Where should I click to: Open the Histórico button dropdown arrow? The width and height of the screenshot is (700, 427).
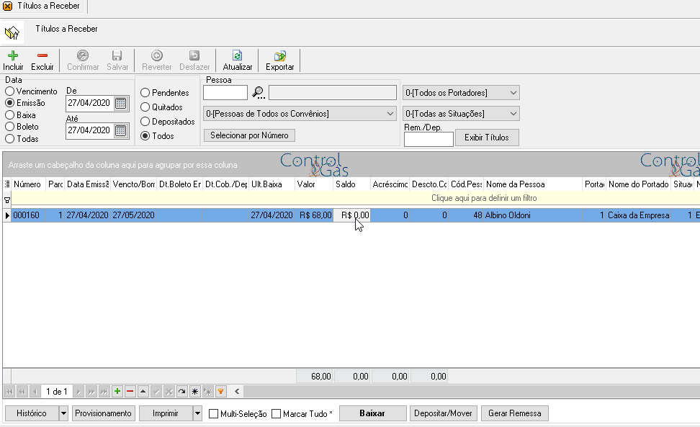(x=64, y=413)
